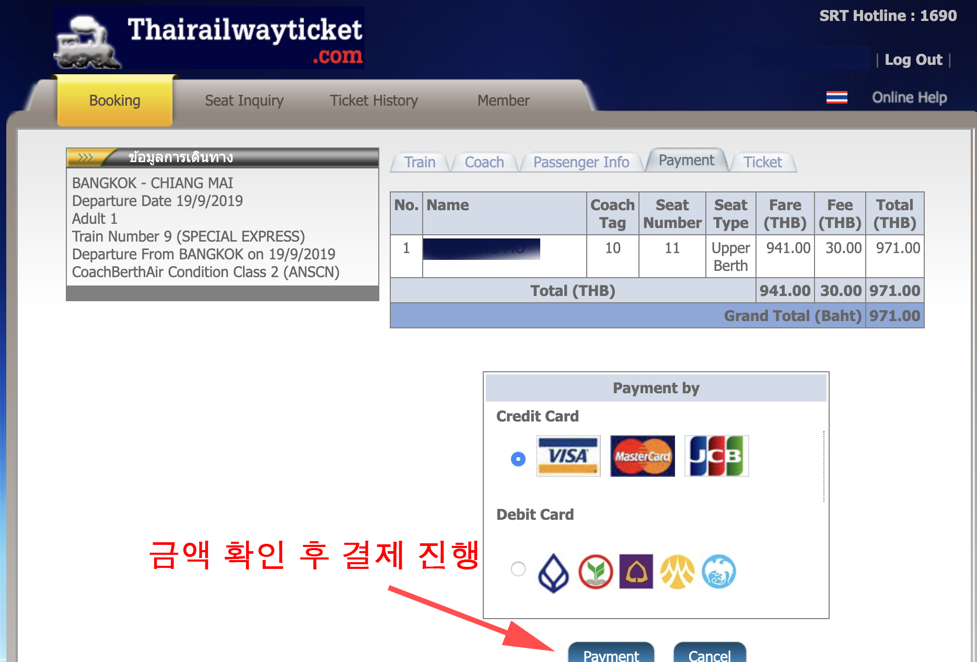Open the Ticket History tab
The width and height of the screenshot is (977, 662).
[x=374, y=100]
